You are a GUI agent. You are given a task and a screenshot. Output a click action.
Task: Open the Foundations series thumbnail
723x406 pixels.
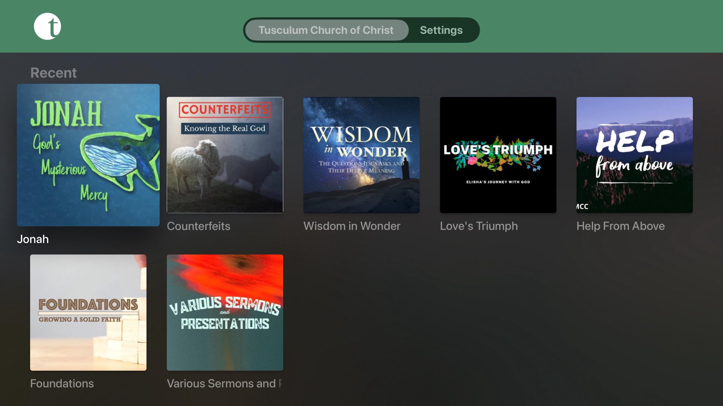[x=88, y=312]
